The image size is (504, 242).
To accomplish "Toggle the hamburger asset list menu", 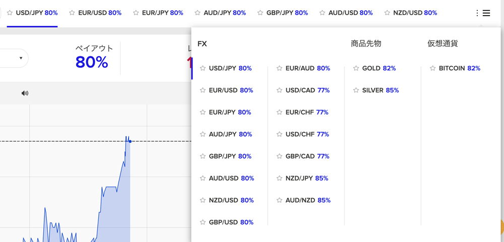I will click(x=486, y=13).
